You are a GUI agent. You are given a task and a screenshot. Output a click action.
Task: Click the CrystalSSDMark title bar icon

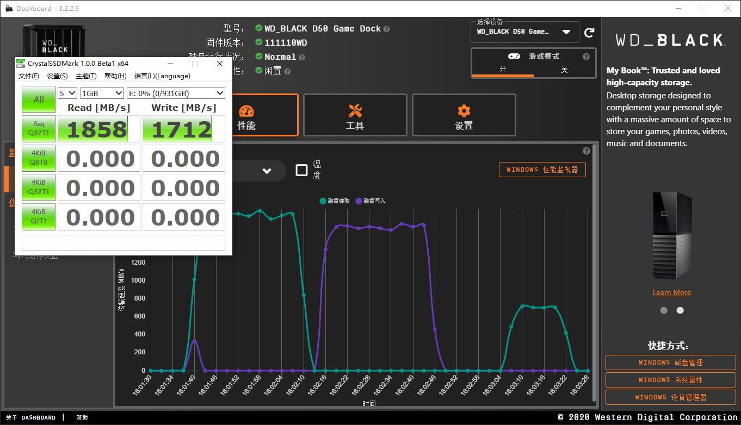[21, 64]
